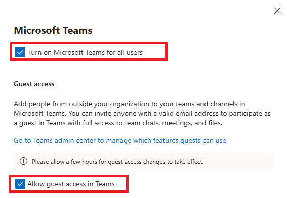287x198 pixels.
Task: Click the white checkmark inside the first blue checkbox
Action: click(20, 52)
